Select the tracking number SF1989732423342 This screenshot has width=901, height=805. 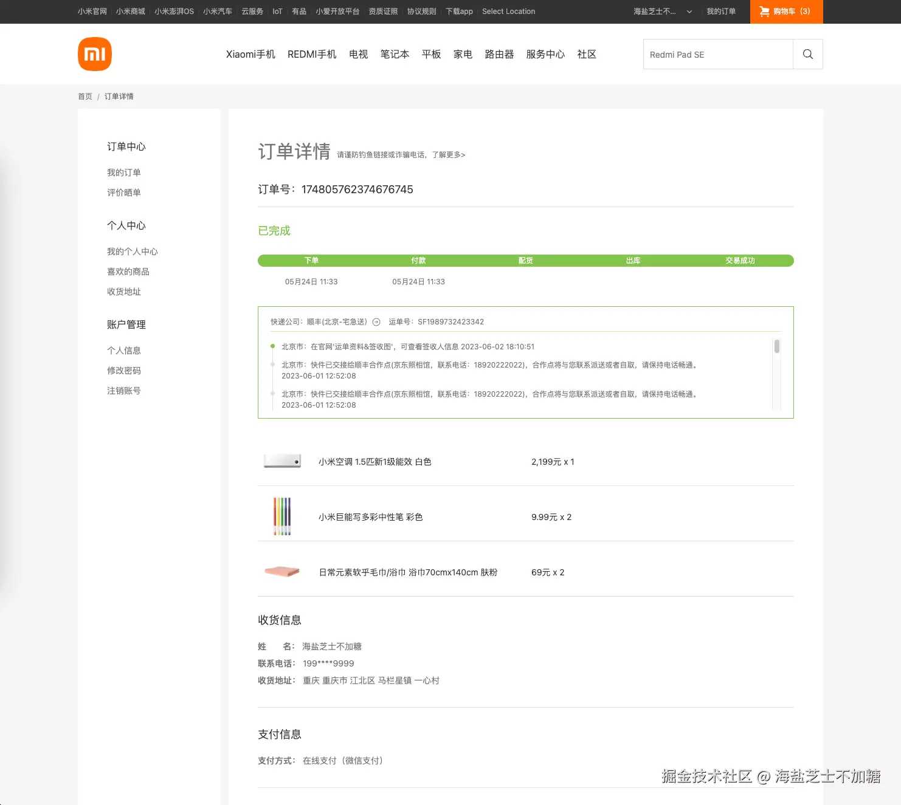(x=451, y=322)
